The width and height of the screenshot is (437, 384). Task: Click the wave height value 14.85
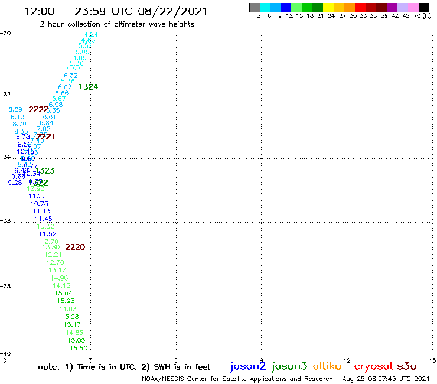(74, 333)
